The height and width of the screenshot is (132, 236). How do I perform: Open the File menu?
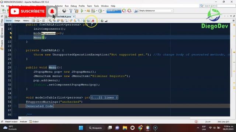[3, 6]
